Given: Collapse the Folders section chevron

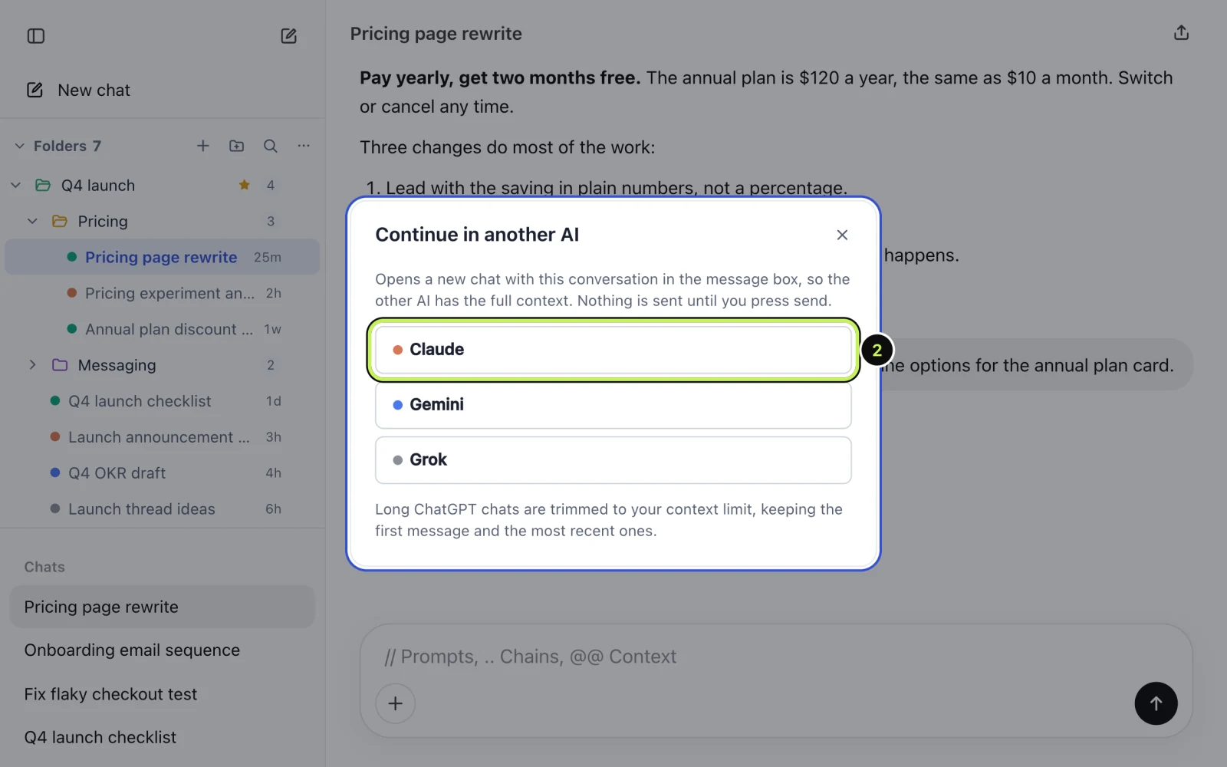Looking at the screenshot, I should (20, 146).
